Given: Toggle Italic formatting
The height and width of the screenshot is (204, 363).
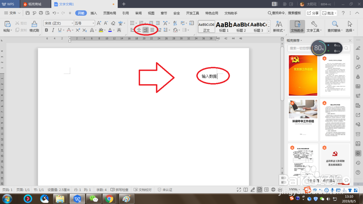Looking at the screenshot, I should click(53, 30).
